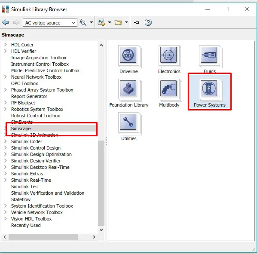Expand the Robotics System Toolbox node
The image size is (257, 254).
click(x=6, y=109)
